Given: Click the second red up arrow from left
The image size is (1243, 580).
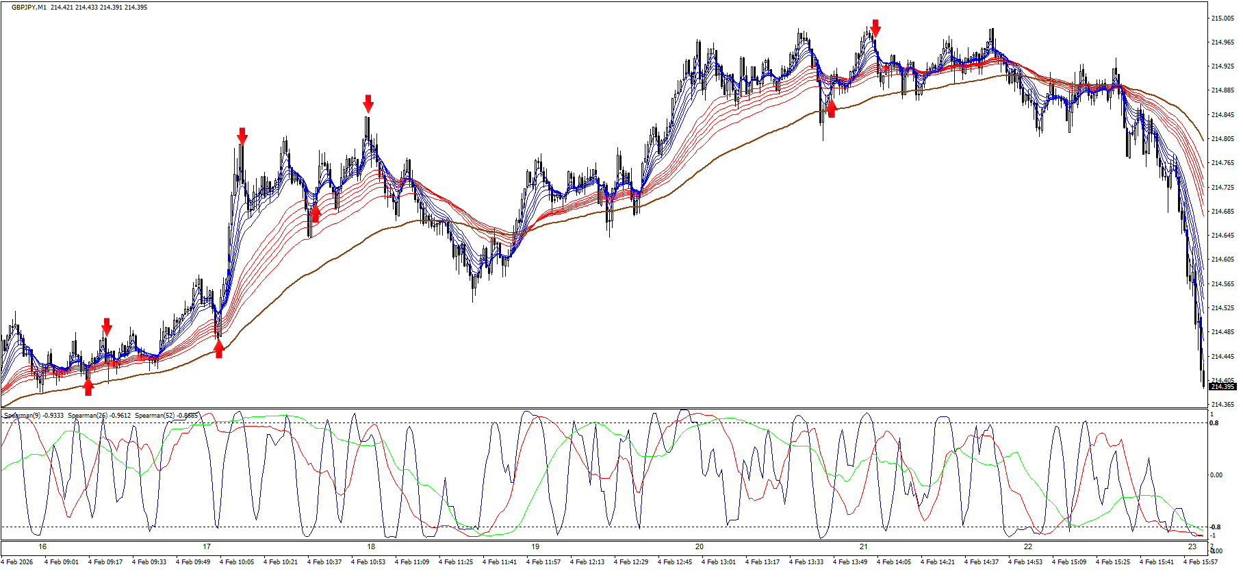Looking at the screenshot, I should (218, 349).
